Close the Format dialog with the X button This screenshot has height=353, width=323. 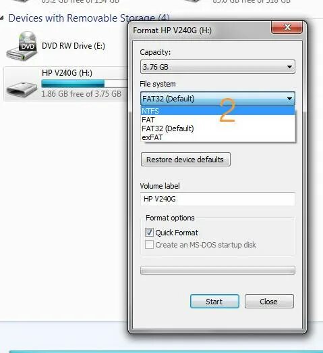tap(287, 27)
